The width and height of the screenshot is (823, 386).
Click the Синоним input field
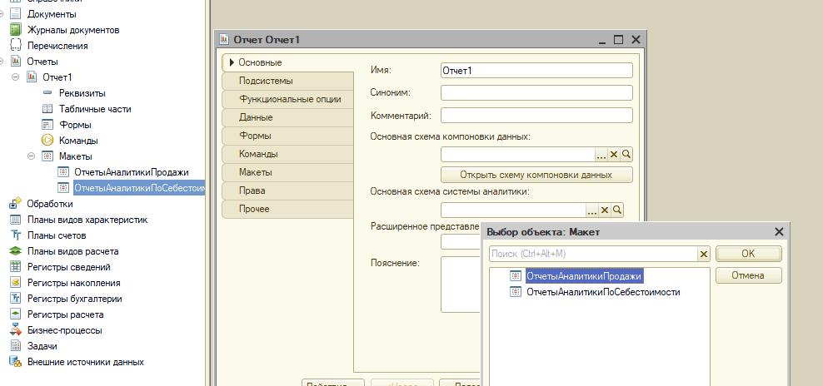(x=536, y=92)
